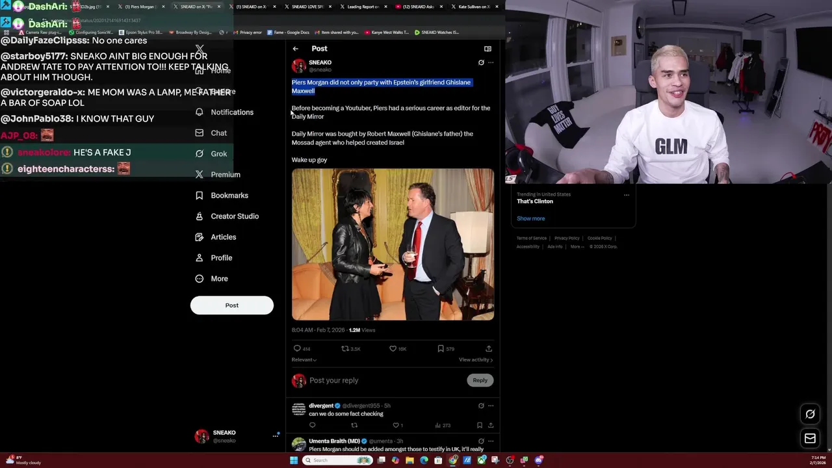The height and width of the screenshot is (468, 832).
Task: Click Grok icon on SNEAKO's main post
Action: (x=481, y=63)
